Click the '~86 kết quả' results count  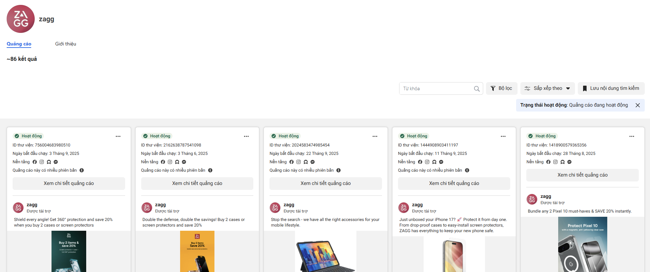click(22, 59)
